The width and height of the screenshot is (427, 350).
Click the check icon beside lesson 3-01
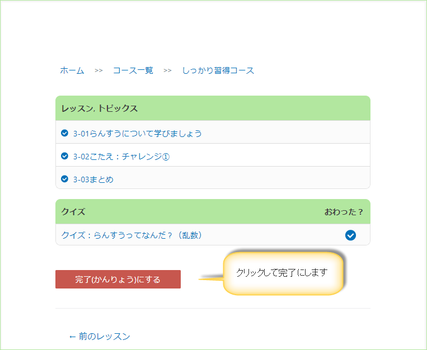65,133
